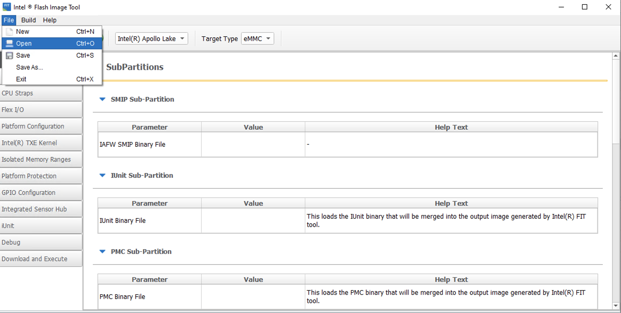Click the vertical scrollbar thumb
This screenshot has height=313, width=621.
[616, 101]
